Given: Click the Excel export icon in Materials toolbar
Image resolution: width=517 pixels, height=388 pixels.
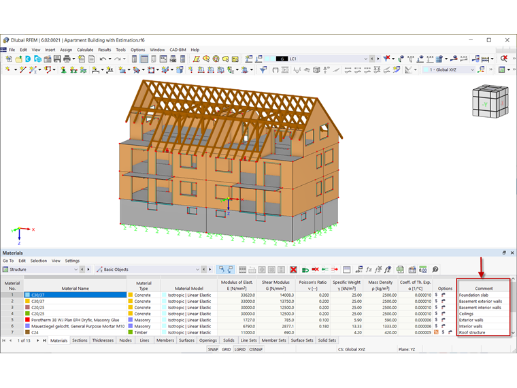Looking at the screenshot, I should [400, 270].
